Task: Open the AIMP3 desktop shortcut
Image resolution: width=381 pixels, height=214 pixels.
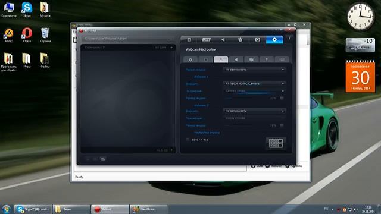Action: click(x=9, y=35)
